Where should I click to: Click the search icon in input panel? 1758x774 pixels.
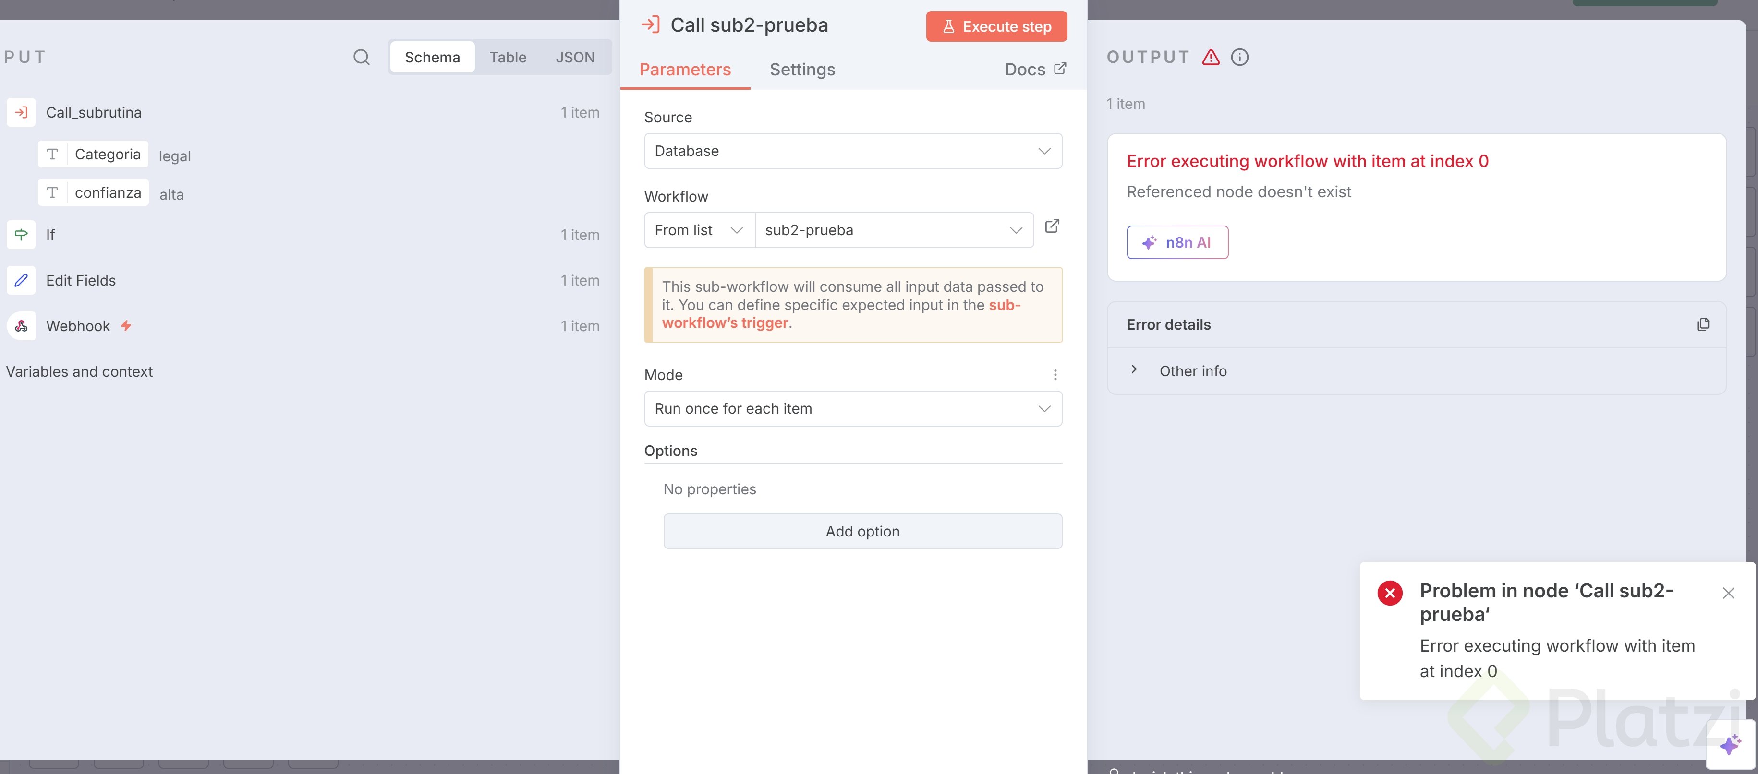tap(361, 57)
